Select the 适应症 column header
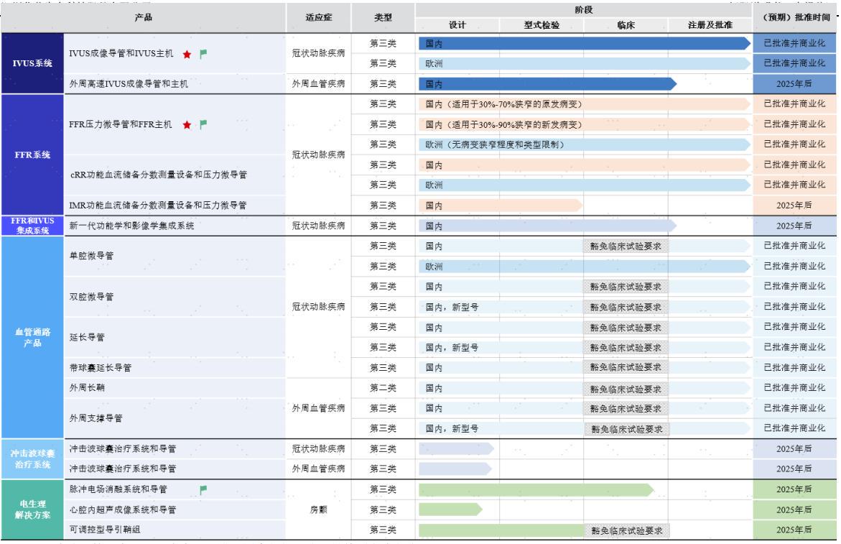Image resolution: width=841 pixels, height=544 pixels. pyautogui.click(x=319, y=18)
